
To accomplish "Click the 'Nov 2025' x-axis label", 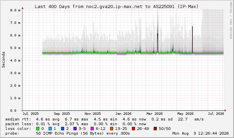I will 93,114.
